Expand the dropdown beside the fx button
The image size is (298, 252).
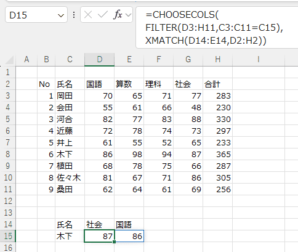point(129,15)
